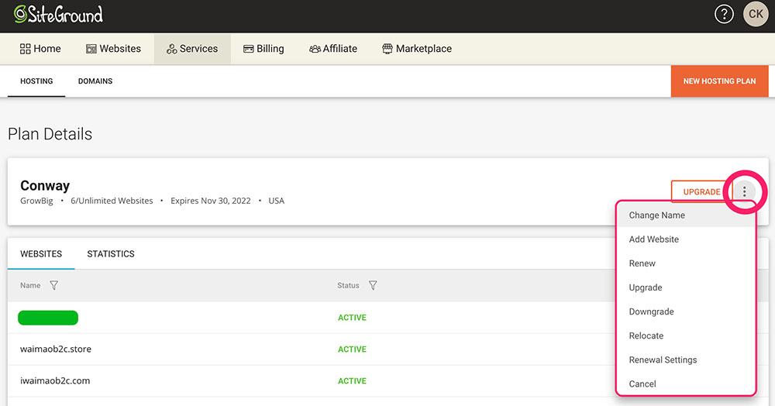Click the waimaob2c.store website row
775x406 pixels.
[x=56, y=349]
